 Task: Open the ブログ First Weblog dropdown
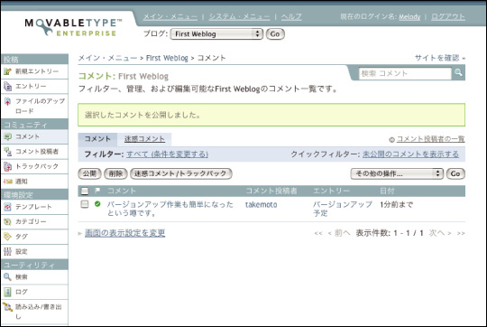[x=216, y=34]
